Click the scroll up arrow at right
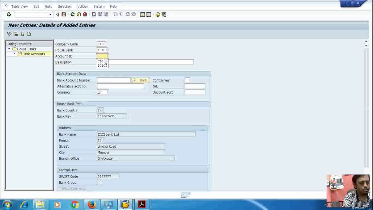Screen dimensions: 373x210 tap(366, 42)
